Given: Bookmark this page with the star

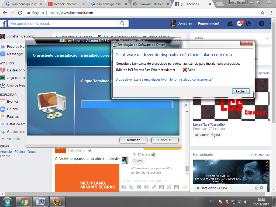Looking at the screenshot, I should click(x=263, y=13).
